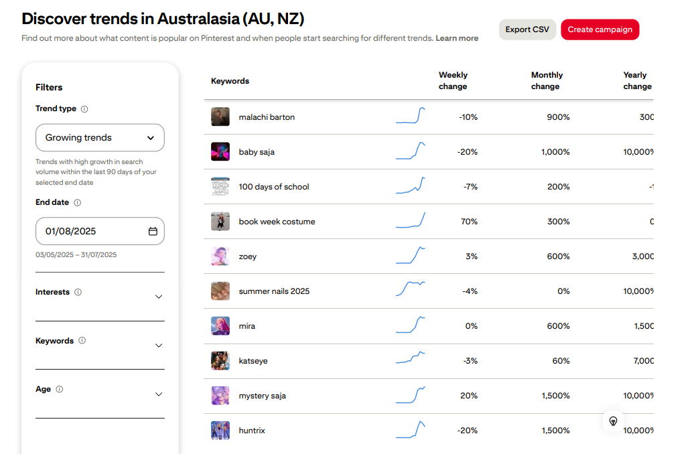700x454 pixels.
Task: Click the malachi barton thumbnail
Action: tap(220, 117)
